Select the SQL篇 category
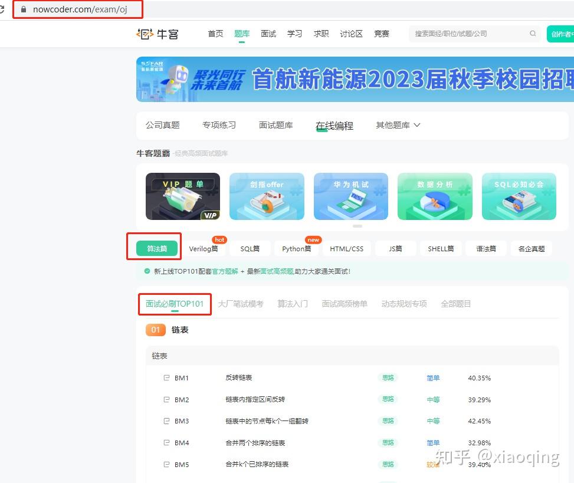This screenshot has height=483, width=574. pos(250,249)
